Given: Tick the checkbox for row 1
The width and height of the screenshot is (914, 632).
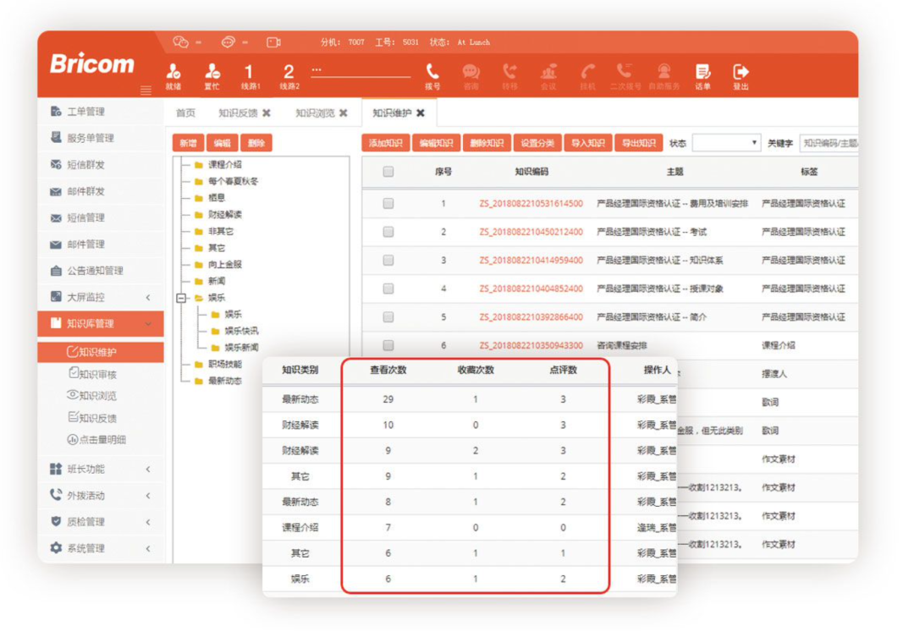Looking at the screenshot, I should tap(388, 203).
